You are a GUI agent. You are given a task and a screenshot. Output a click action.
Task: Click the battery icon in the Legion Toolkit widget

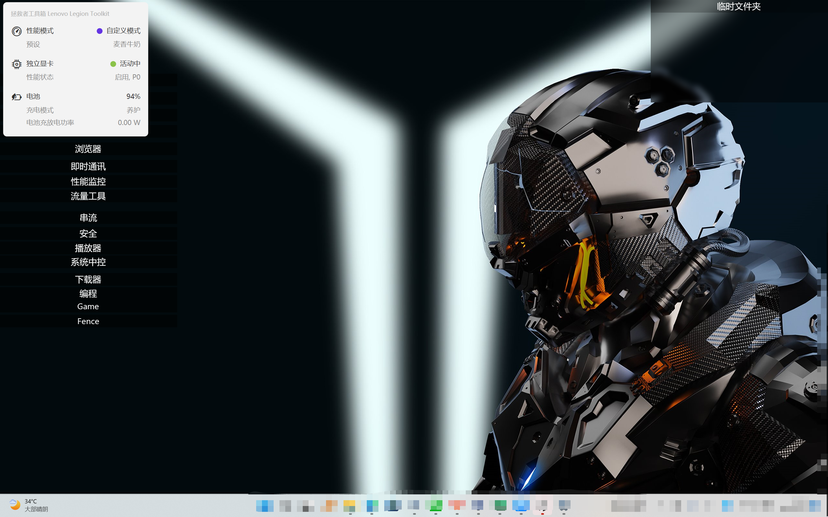(16, 96)
